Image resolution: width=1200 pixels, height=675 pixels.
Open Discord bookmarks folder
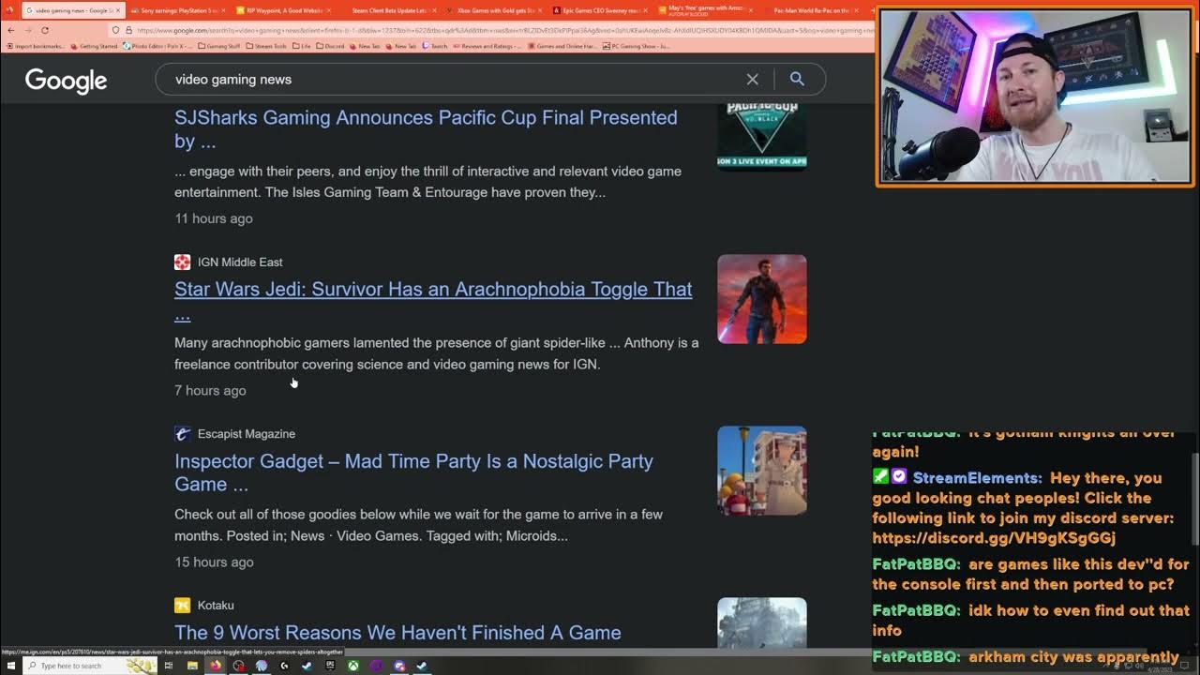[329, 46]
